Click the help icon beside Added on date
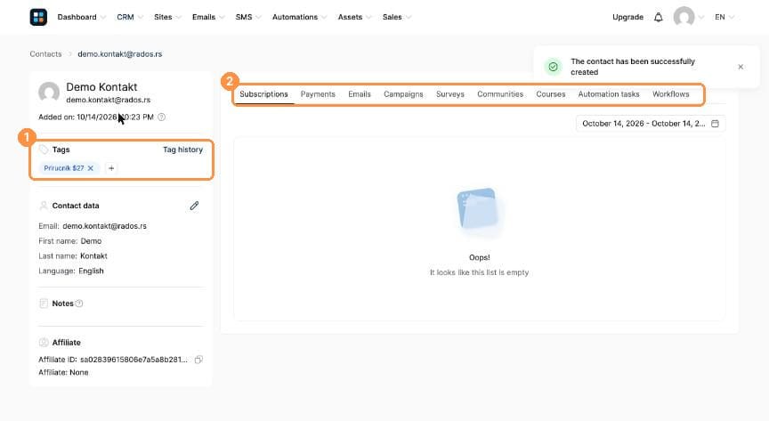769x421 pixels. pyautogui.click(x=161, y=117)
